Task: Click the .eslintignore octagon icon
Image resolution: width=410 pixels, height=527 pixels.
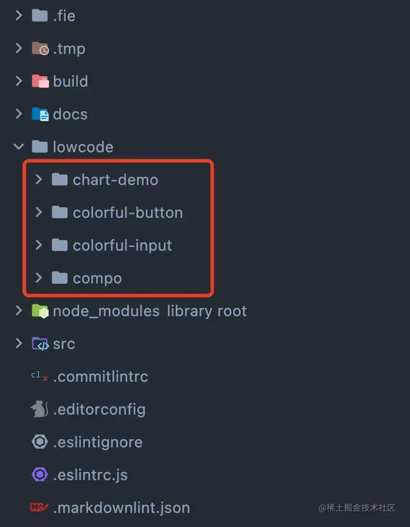Action: [39, 442]
